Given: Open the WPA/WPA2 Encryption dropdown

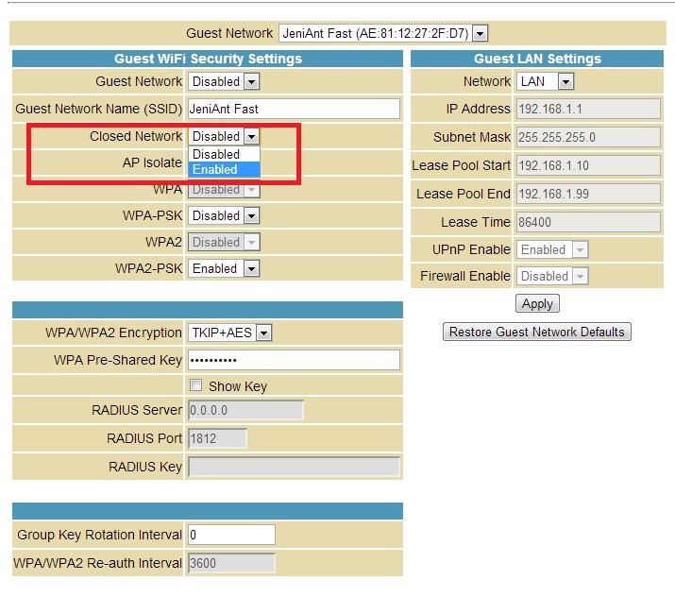Looking at the screenshot, I should pyautogui.click(x=230, y=333).
